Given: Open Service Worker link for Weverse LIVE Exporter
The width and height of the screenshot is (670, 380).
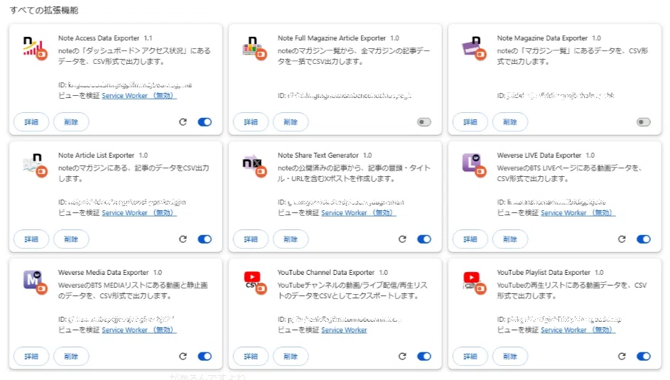Looking at the screenshot, I should [578, 212].
